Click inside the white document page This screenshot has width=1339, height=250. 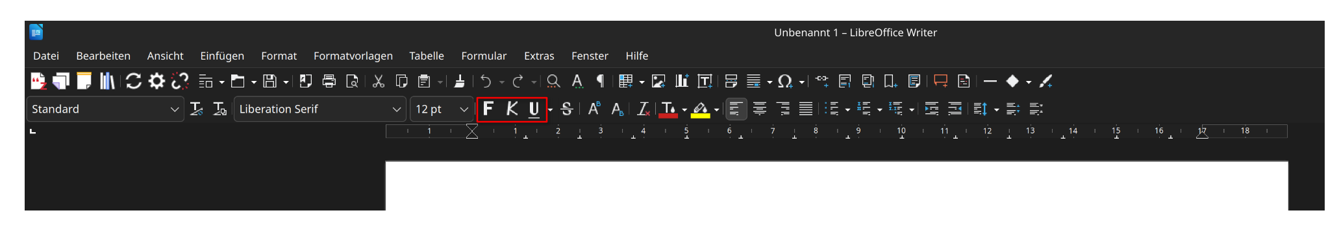[x=836, y=186]
